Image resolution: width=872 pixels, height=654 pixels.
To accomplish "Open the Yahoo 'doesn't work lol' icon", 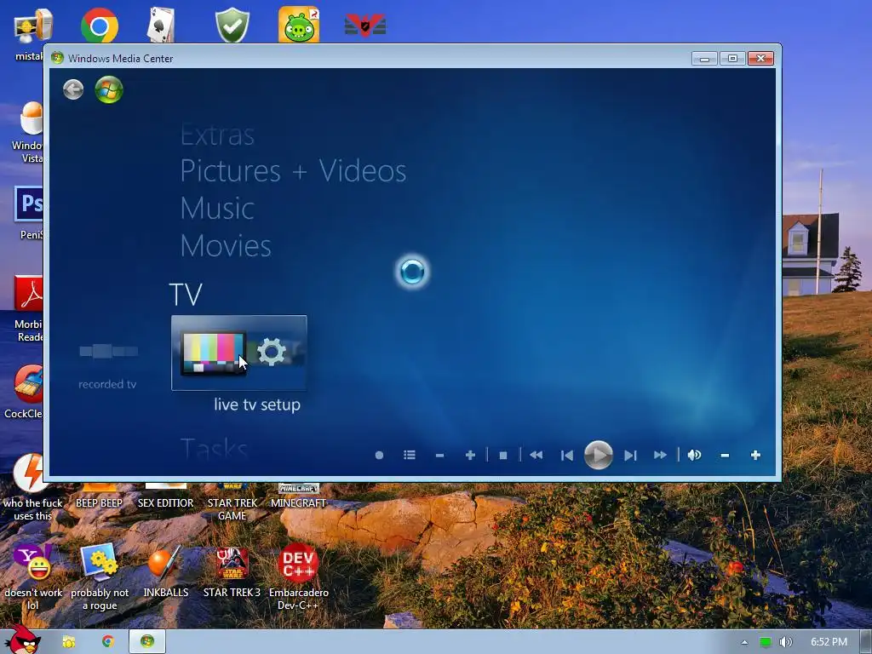I will (33, 577).
